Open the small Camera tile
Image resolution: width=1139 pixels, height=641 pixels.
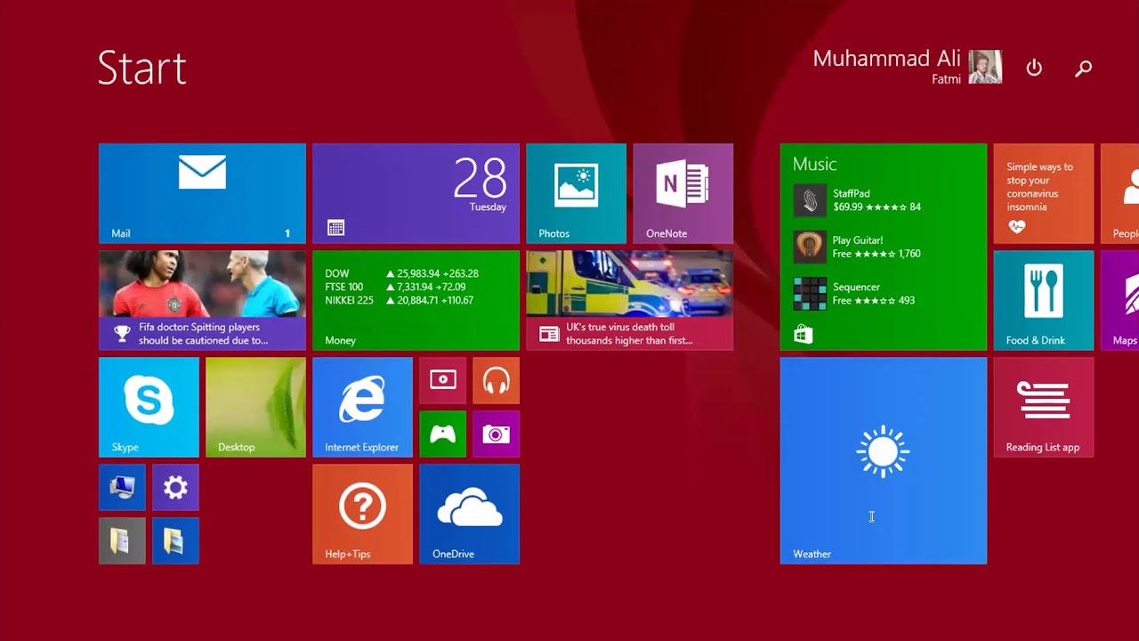pos(496,434)
